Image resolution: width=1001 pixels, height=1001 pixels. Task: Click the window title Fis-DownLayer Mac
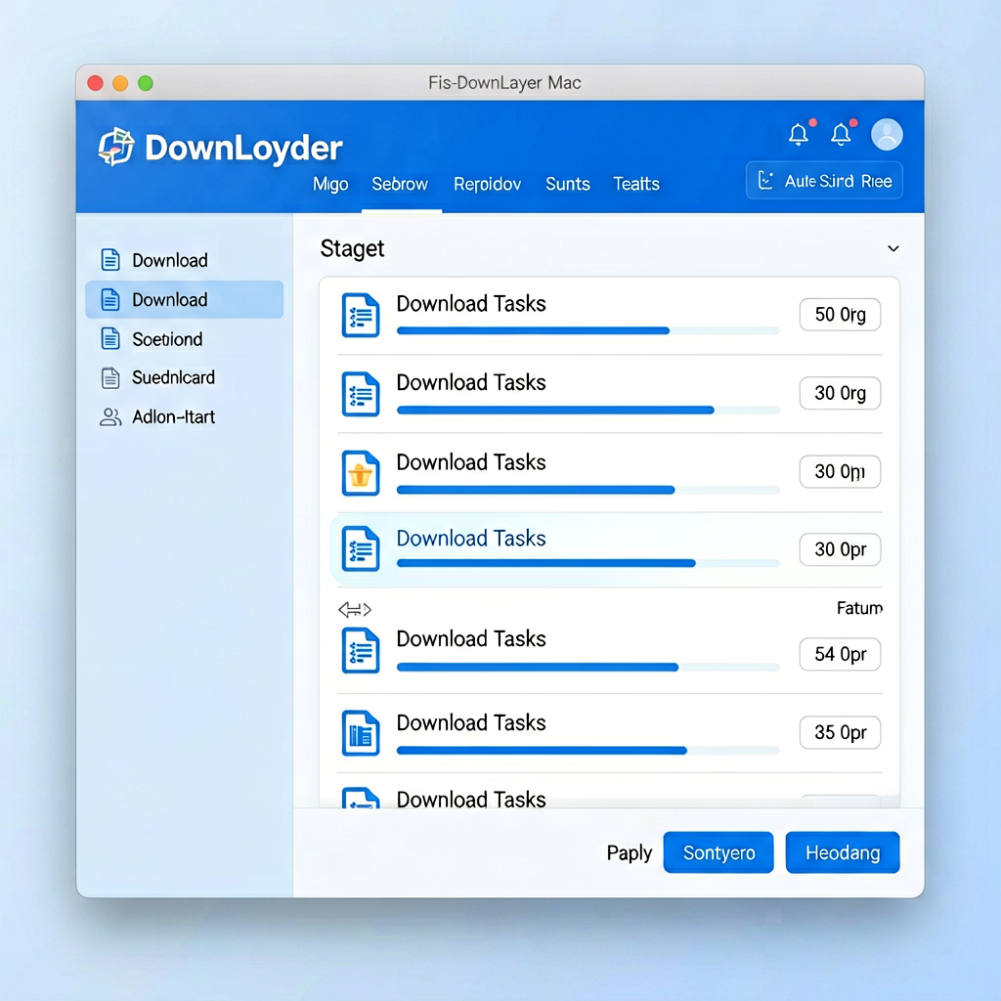[504, 83]
